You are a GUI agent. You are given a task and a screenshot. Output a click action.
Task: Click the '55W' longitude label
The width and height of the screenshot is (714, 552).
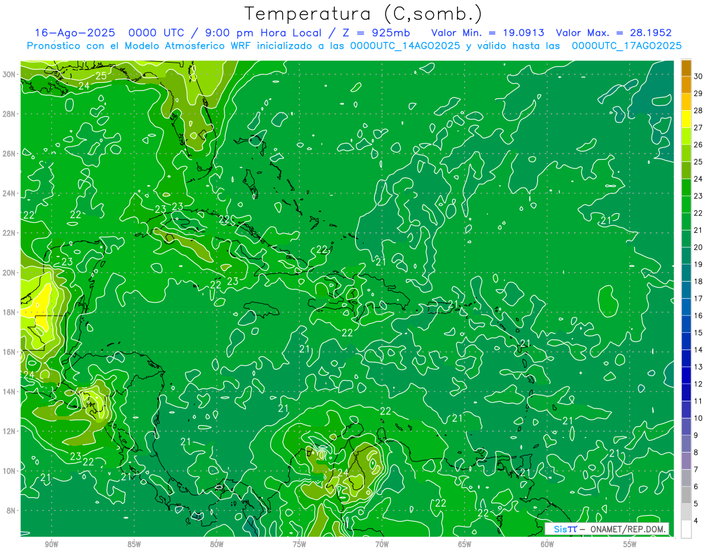tap(630, 544)
